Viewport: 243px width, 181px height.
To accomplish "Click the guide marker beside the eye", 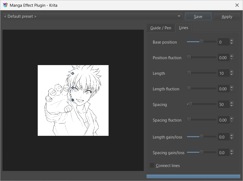I will 72,88.
